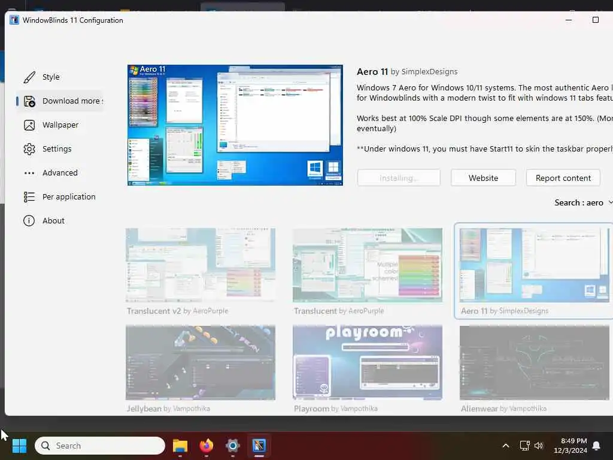Click the 'Aero 11 by SimplexDesigns' heading
The width and height of the screenshot is (613, 460).
pos(407,72)
